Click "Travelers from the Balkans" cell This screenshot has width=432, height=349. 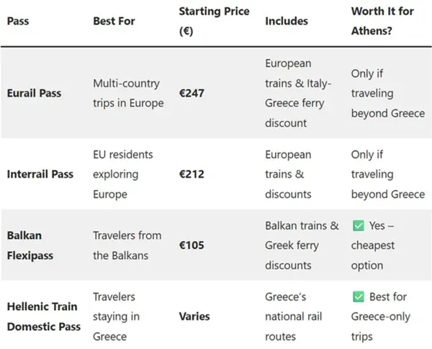point(127,245)
